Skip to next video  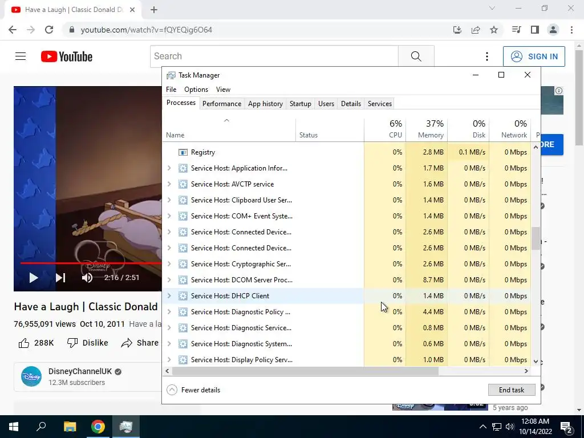point(60,278)
